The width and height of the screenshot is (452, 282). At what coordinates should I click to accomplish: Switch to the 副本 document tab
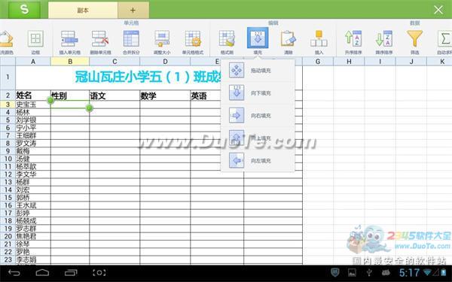coord(83,11)
